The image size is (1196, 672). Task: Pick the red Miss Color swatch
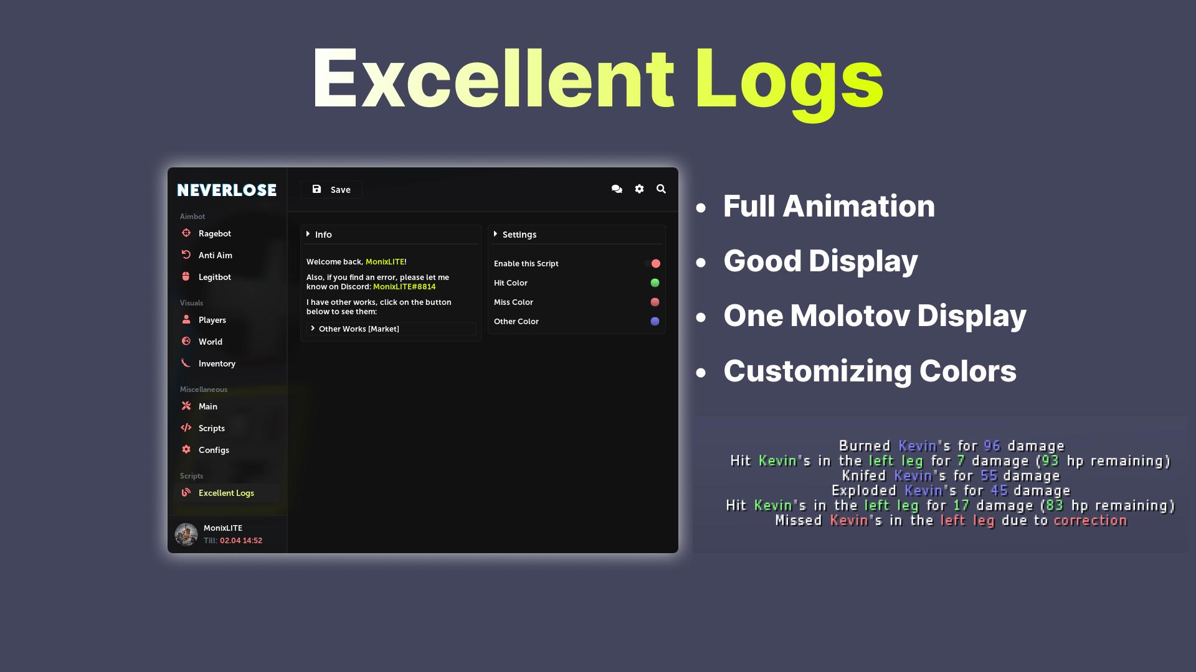[653, 302]
